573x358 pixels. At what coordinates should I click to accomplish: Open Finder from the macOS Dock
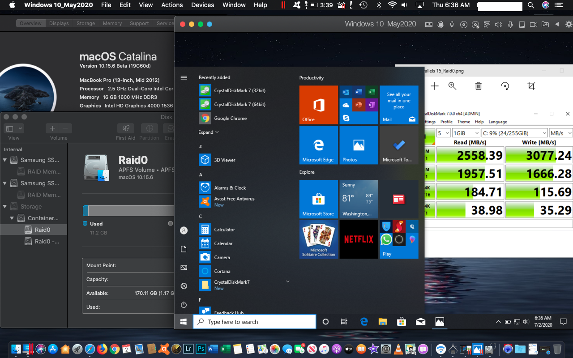click(x=16, y=349)
